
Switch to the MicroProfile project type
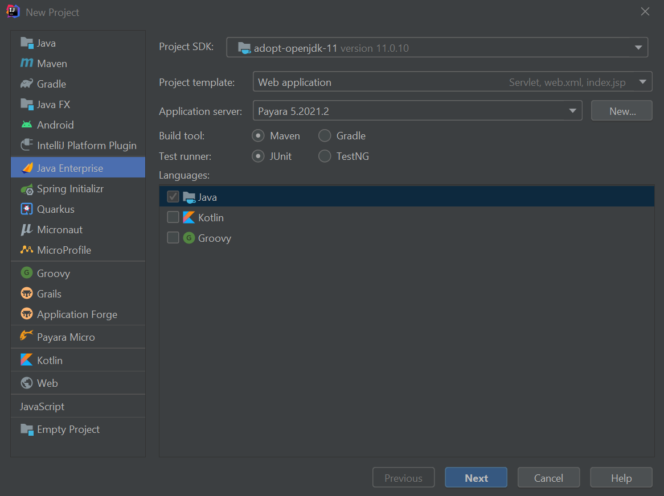coord(64,250)
